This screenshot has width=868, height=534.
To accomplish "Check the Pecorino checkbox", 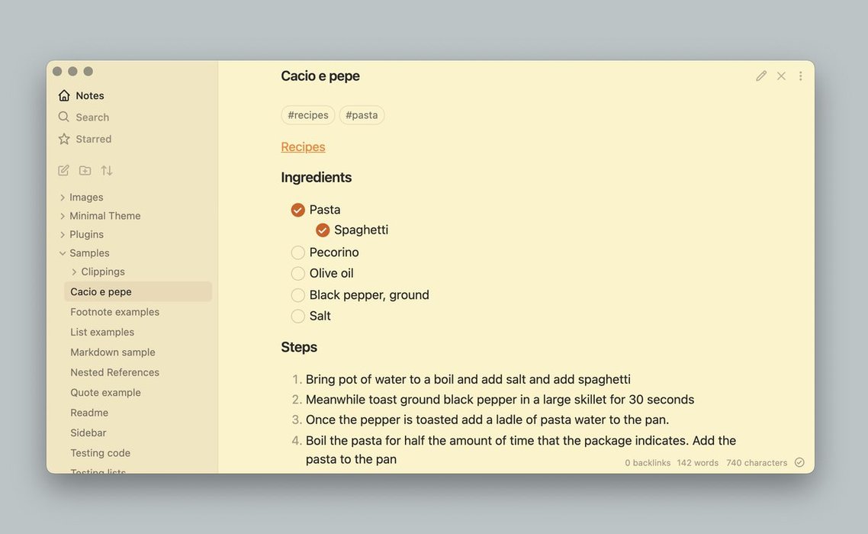I will coord(298,253).
